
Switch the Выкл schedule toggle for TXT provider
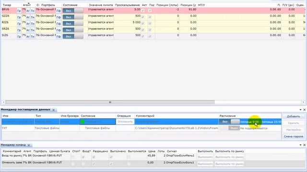[229, 128]
